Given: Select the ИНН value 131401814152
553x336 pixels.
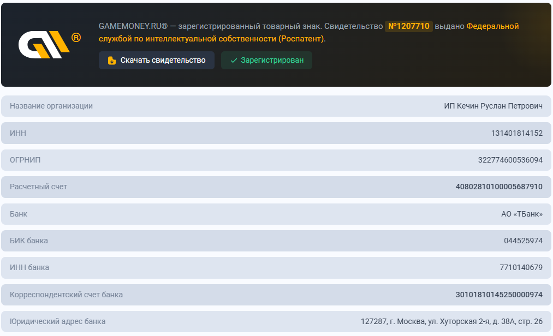Looking at the screenshot, I should [x=516, y=133].
